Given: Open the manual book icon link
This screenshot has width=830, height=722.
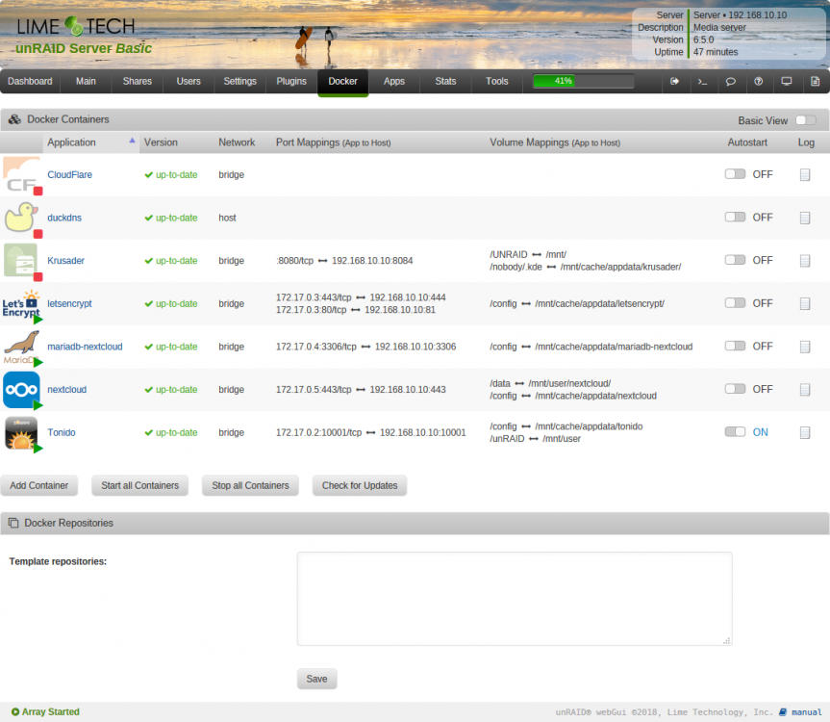Looking at the screenshot, I should (x=782, y=712).
